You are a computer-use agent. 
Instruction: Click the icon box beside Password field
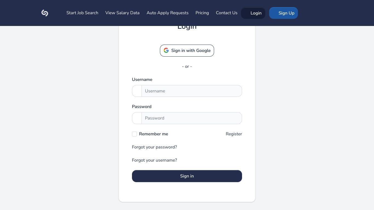(137, 118)
